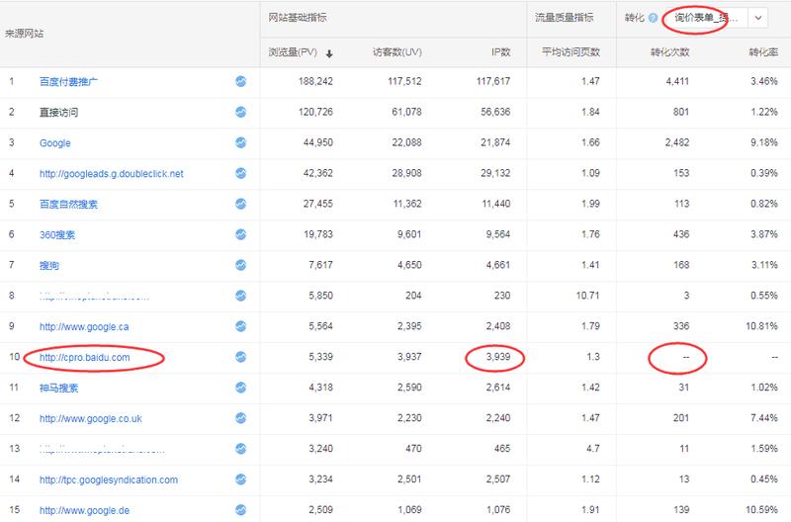Click the dropdown arrow beside 询价表单
Image resolution: width=791 pixels, height=522 pixels.
758,18
